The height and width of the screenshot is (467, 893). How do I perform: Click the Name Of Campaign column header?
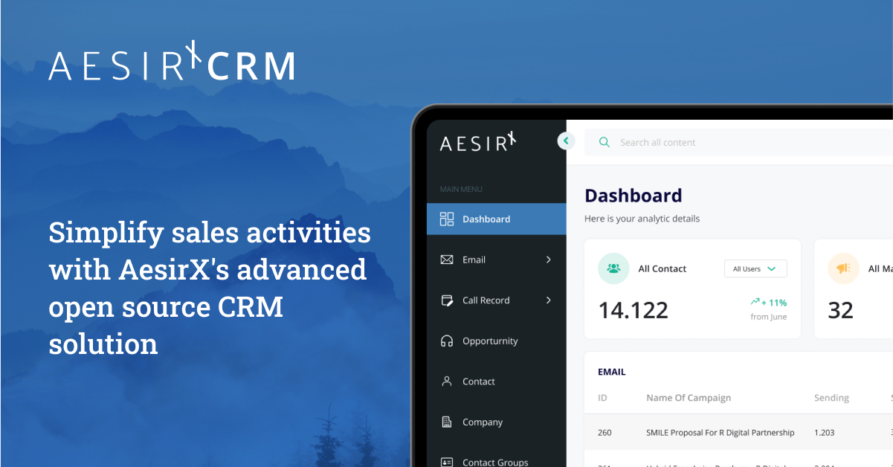[689, 398]
